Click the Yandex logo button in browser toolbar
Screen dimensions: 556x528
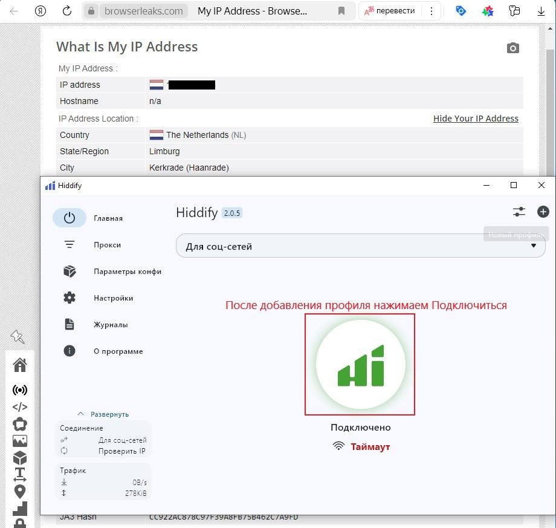[x=40, y=11]
